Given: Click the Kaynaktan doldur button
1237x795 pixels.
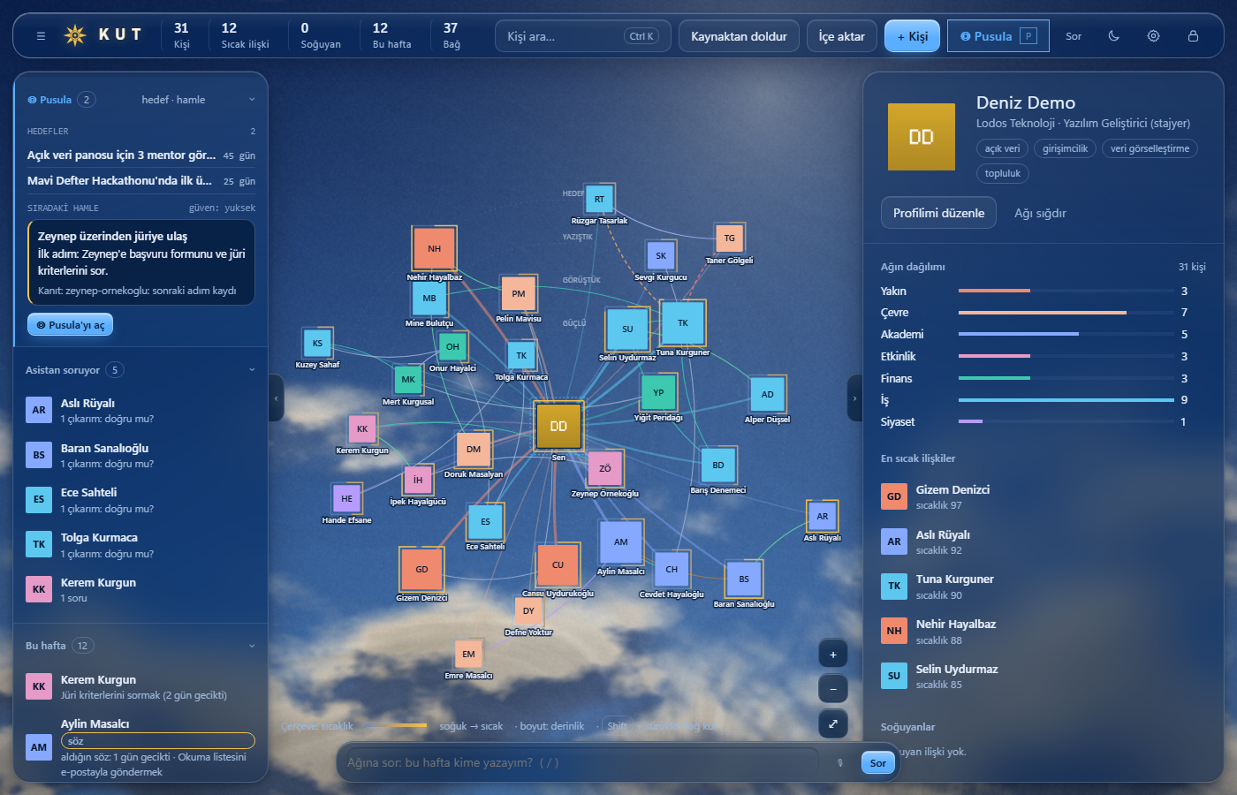Looking at the screenshot, I should pyautogui.click(x=739, y=36).
